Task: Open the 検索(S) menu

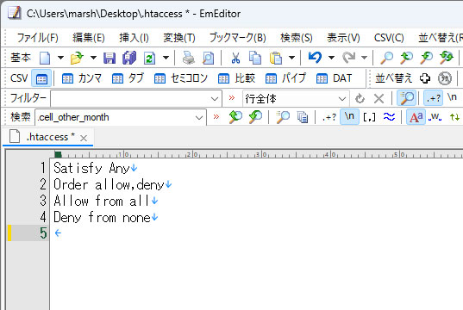Action: (297, 38)
